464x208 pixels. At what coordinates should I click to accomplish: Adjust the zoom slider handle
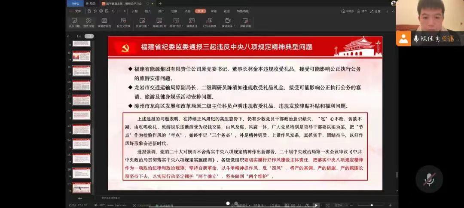point(372,205)
